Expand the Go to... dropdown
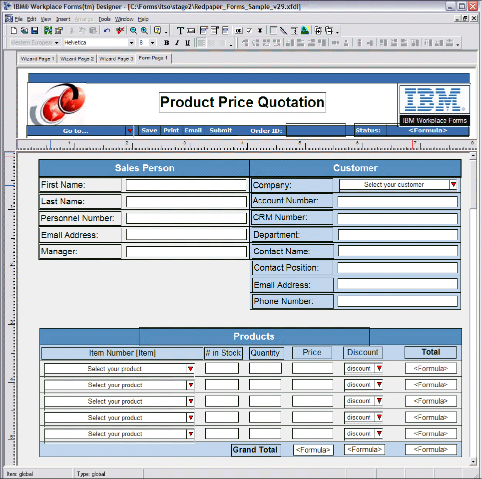 pos(130,131)
